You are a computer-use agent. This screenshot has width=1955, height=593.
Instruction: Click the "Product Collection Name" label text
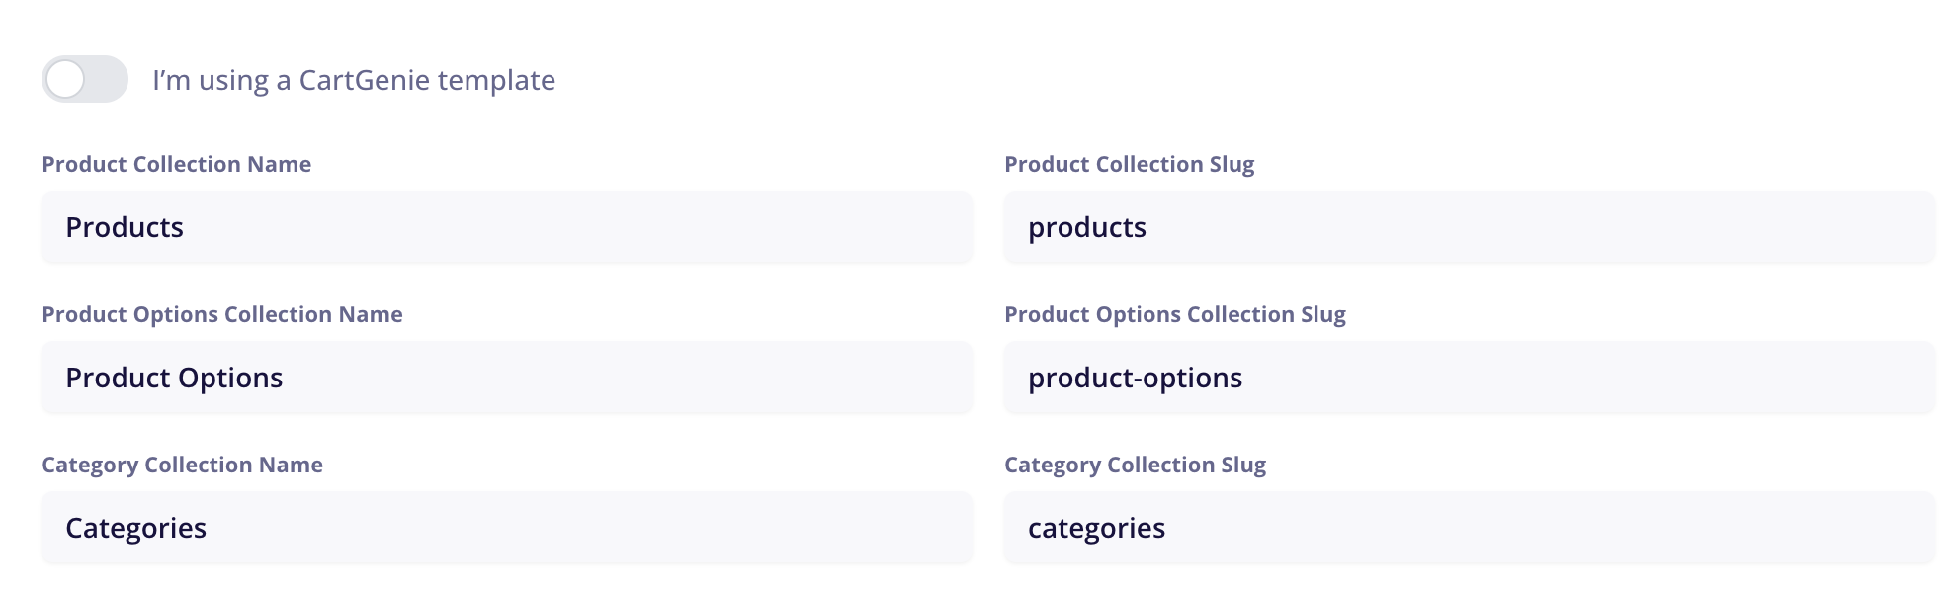coord(176,164)
